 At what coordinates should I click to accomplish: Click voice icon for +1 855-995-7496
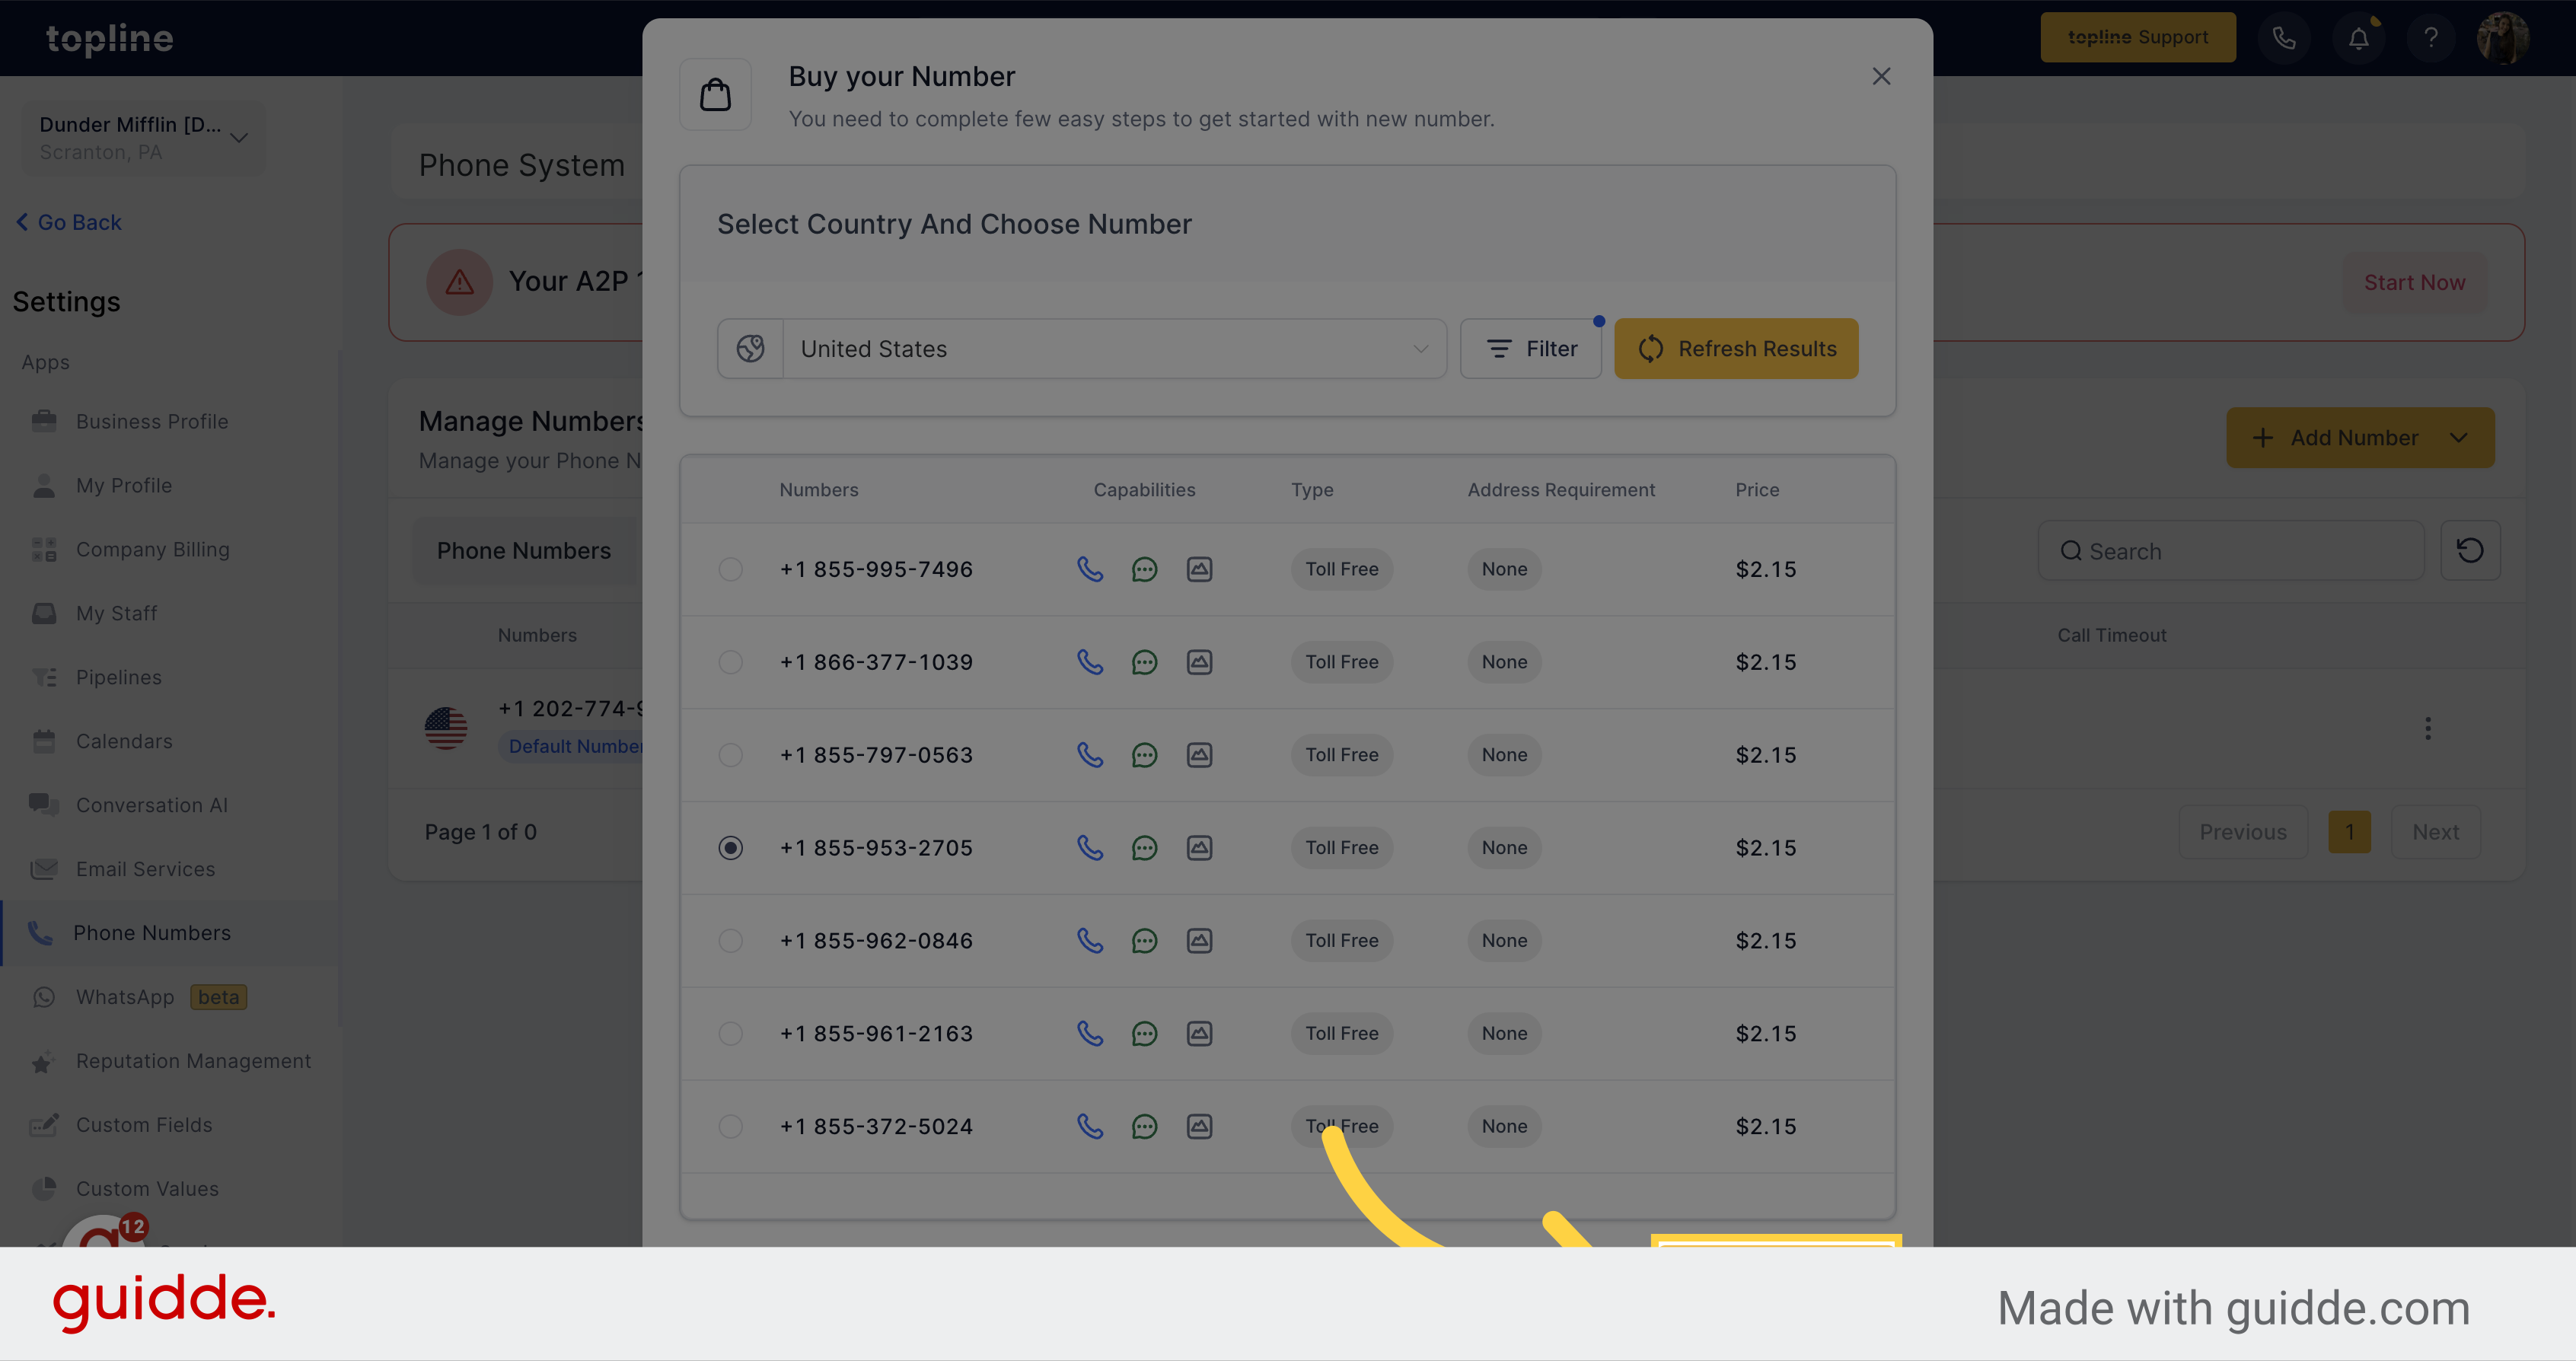click(x=1090, y=569)
